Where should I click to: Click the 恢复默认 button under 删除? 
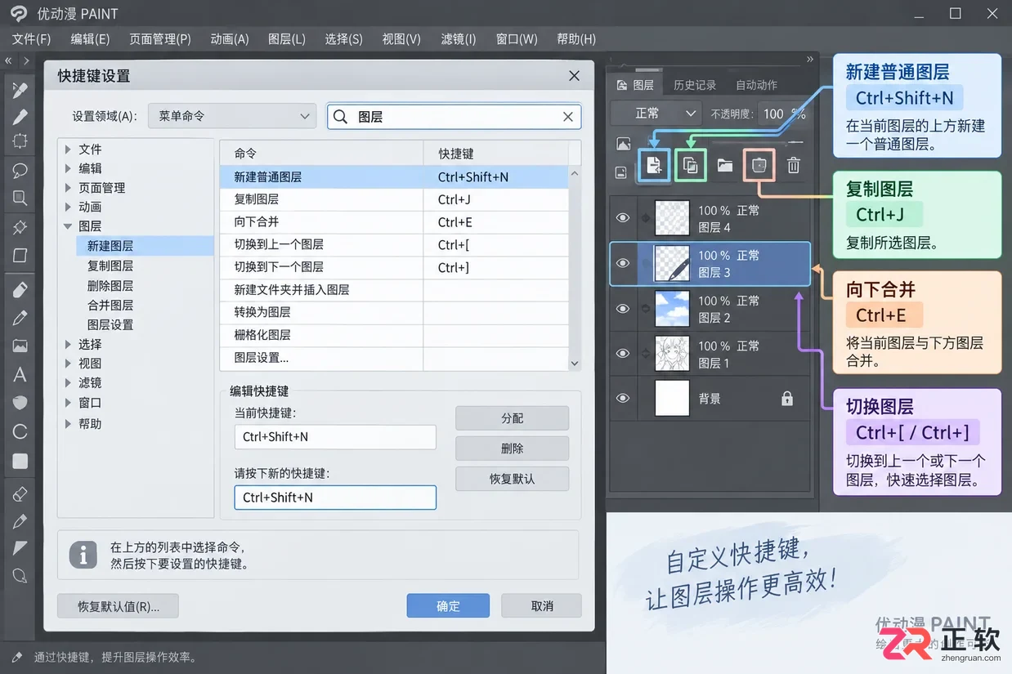(x=512, y=479)
